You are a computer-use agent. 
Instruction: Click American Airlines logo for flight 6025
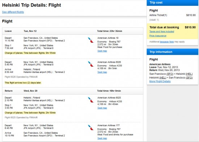[x=91, y=100]
